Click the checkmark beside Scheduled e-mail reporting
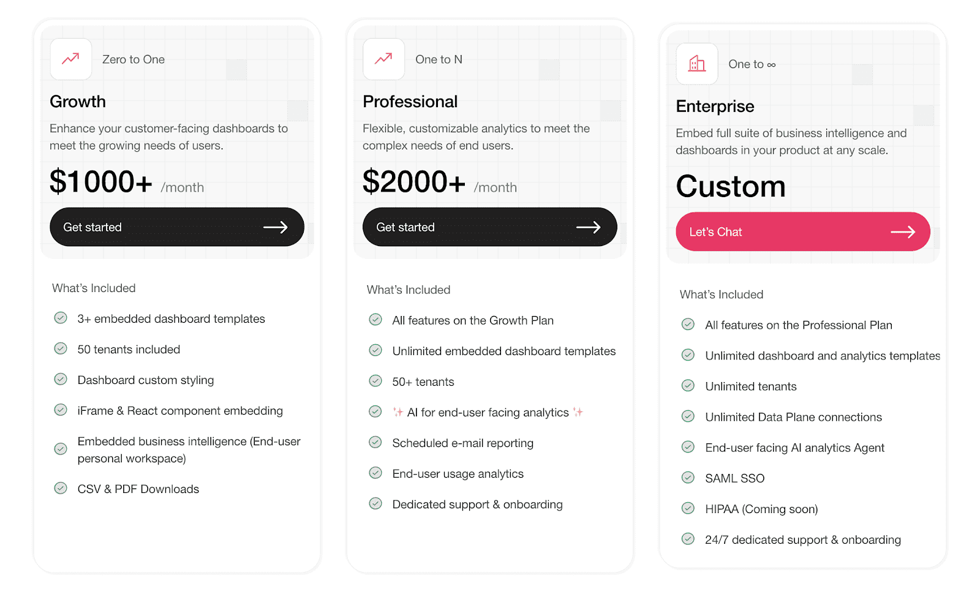Viewport: 980px width, 597px height. coord(375,442)
